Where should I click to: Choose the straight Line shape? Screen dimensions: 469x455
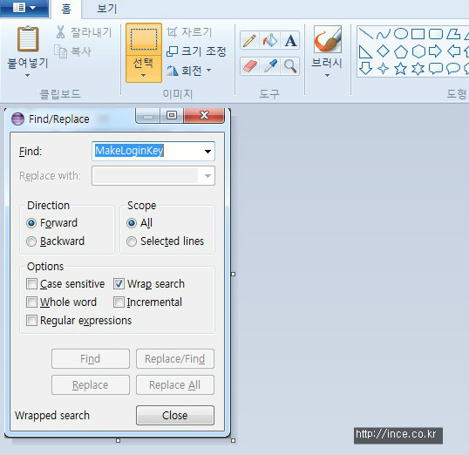click(x=366, y=34)
